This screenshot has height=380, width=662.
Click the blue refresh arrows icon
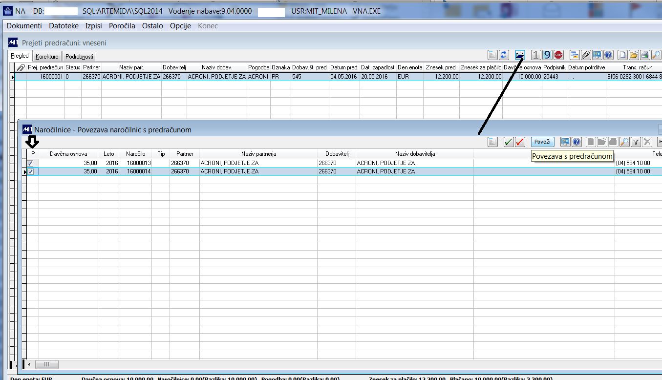pyautogui.click(x=504, y=55)
